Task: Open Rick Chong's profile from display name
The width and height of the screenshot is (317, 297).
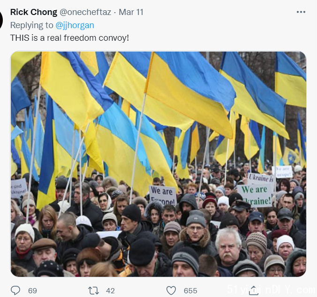Action: pyautogui.click(x=34, y=12)
